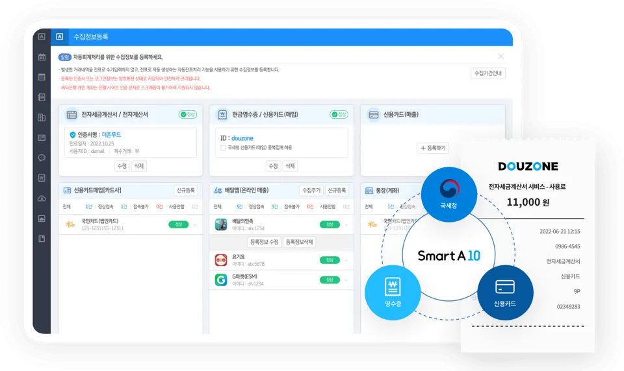Open the bookmark note icon at sidebar bottom
Screen dimensions: 624x371
point(42,239)
